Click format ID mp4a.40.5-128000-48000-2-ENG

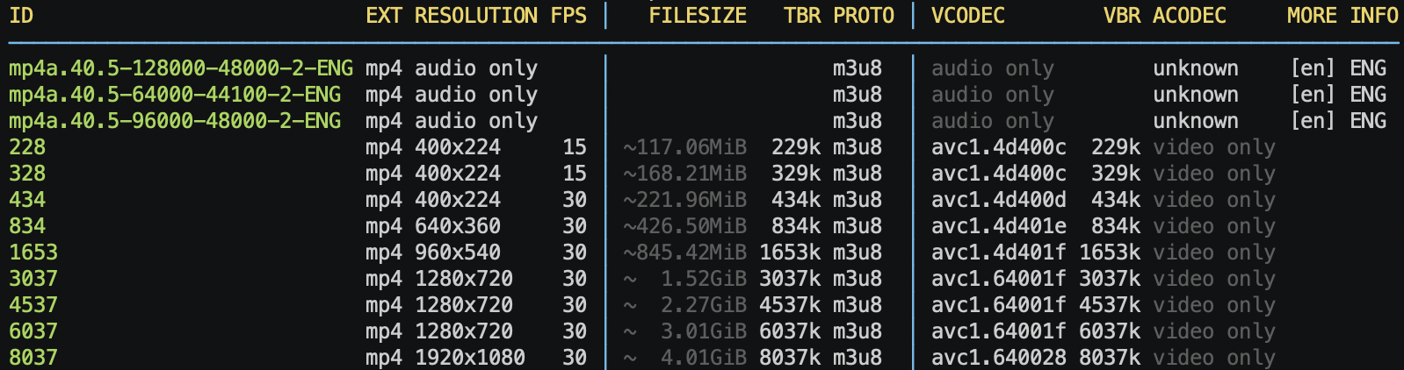[181, 68]
